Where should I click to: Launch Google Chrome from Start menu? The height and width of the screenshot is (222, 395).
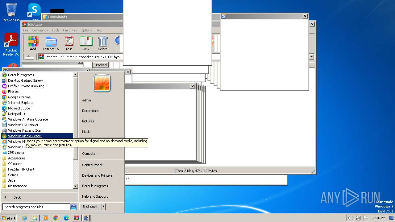37,97
